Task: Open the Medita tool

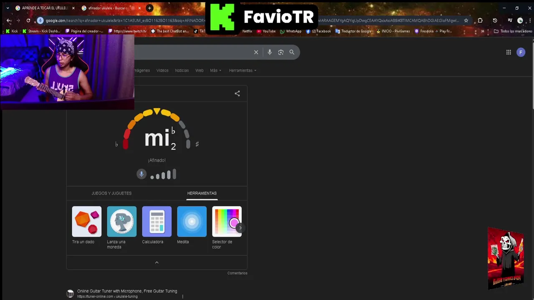Action: [191, 225]
